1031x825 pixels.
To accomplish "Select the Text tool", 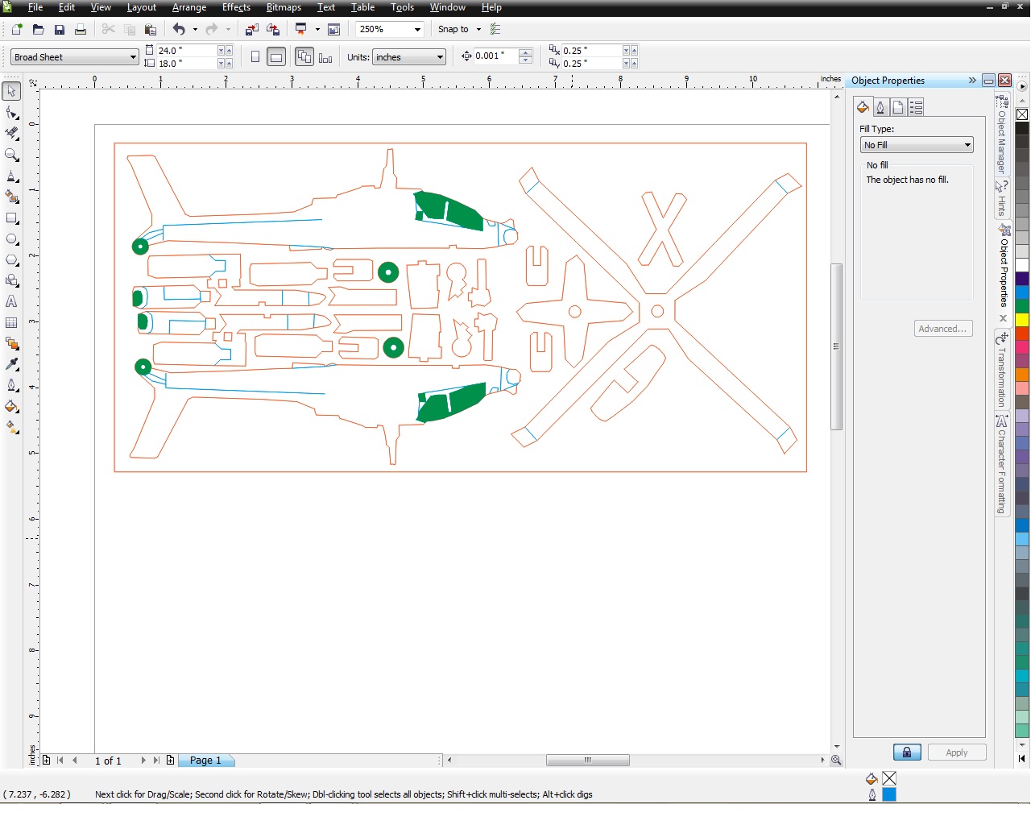I will point(12,301).
